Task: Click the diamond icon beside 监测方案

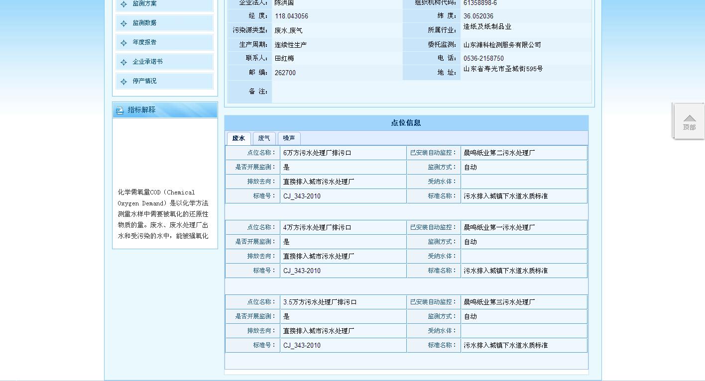Action: point(123,4)
